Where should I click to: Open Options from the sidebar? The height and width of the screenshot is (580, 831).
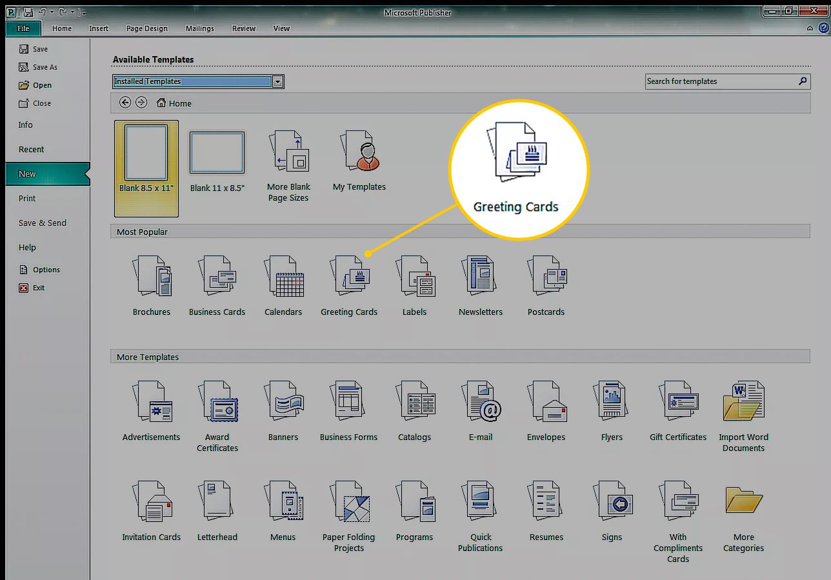(39, 270)
